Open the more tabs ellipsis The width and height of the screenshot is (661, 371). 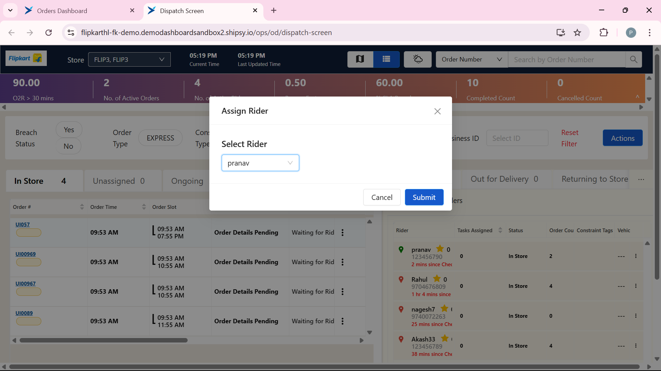click(641, 179)
